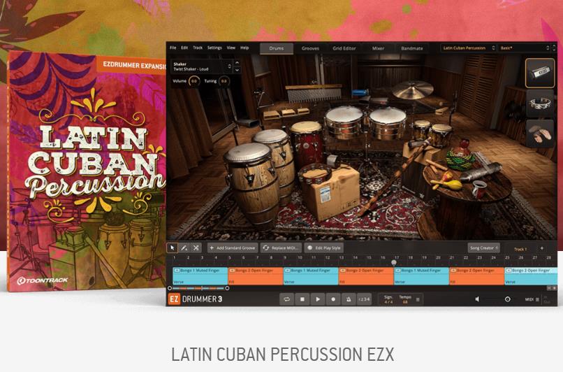The image size is (563, 372).
Task: Select the Verse clip starting at bar 9
Action: point(311,276)
